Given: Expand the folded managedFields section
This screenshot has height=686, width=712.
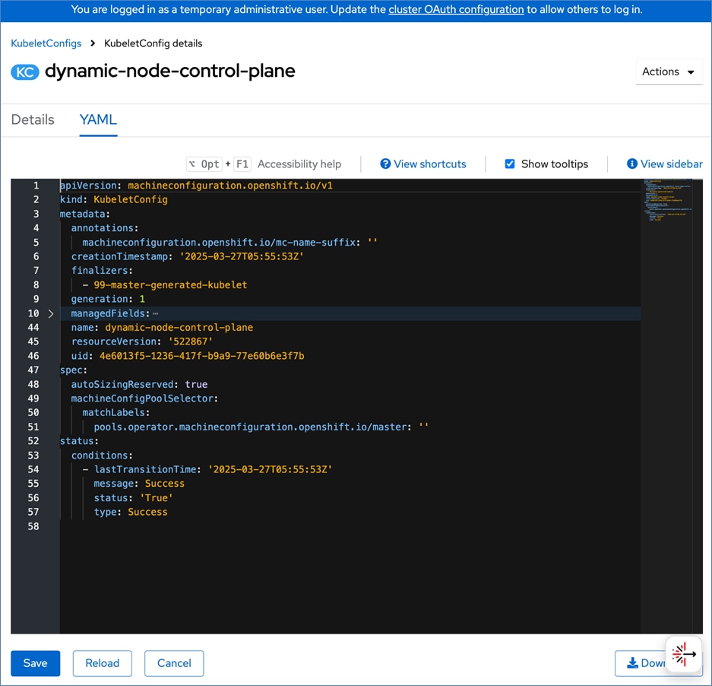Looking at the screenshot, I should pyautogui.click(x=51, y=313).
